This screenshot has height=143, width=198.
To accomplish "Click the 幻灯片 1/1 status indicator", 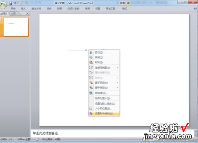I will (x=6, y=139).
